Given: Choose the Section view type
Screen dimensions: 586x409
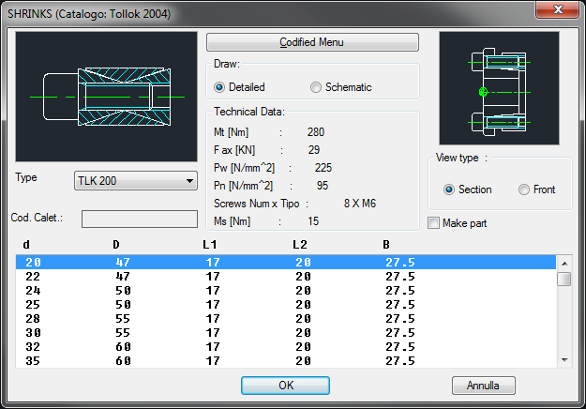Looking at the screenshot, I should click(468, 189).
